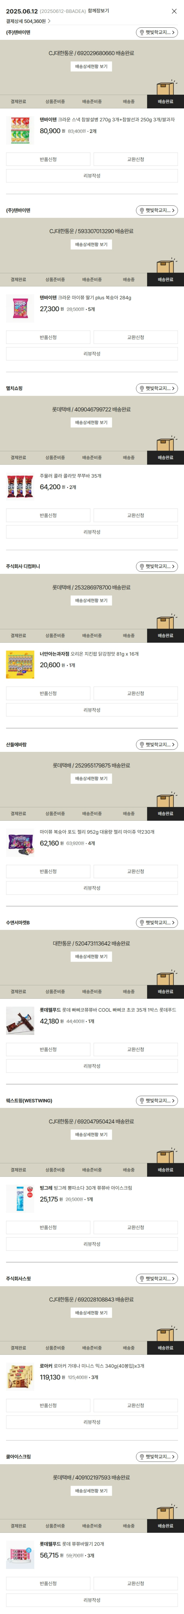Select 배송완료 step in first order progress

165,101
